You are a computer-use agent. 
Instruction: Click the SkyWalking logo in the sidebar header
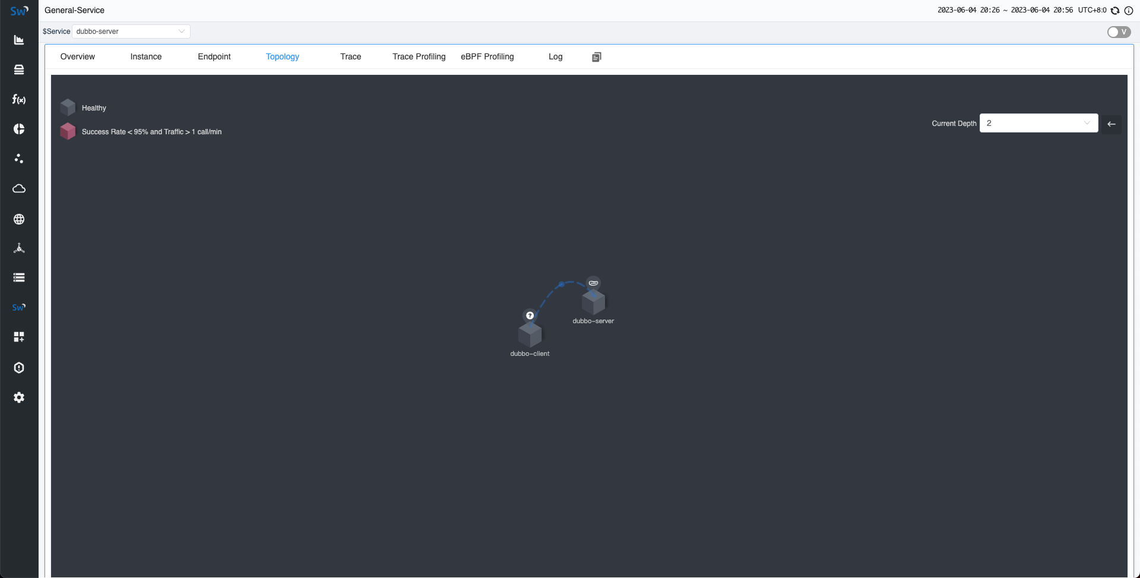tap(19, 11)
